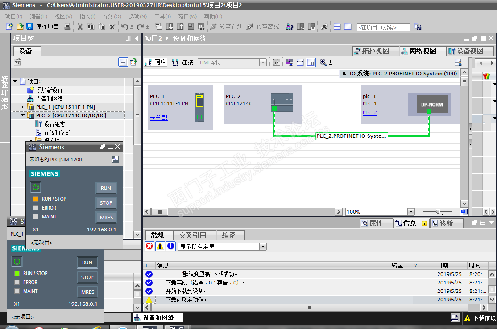Save project via floppy disk icon
The width and height of the screenshot is (497, 329).
(29, 27)
